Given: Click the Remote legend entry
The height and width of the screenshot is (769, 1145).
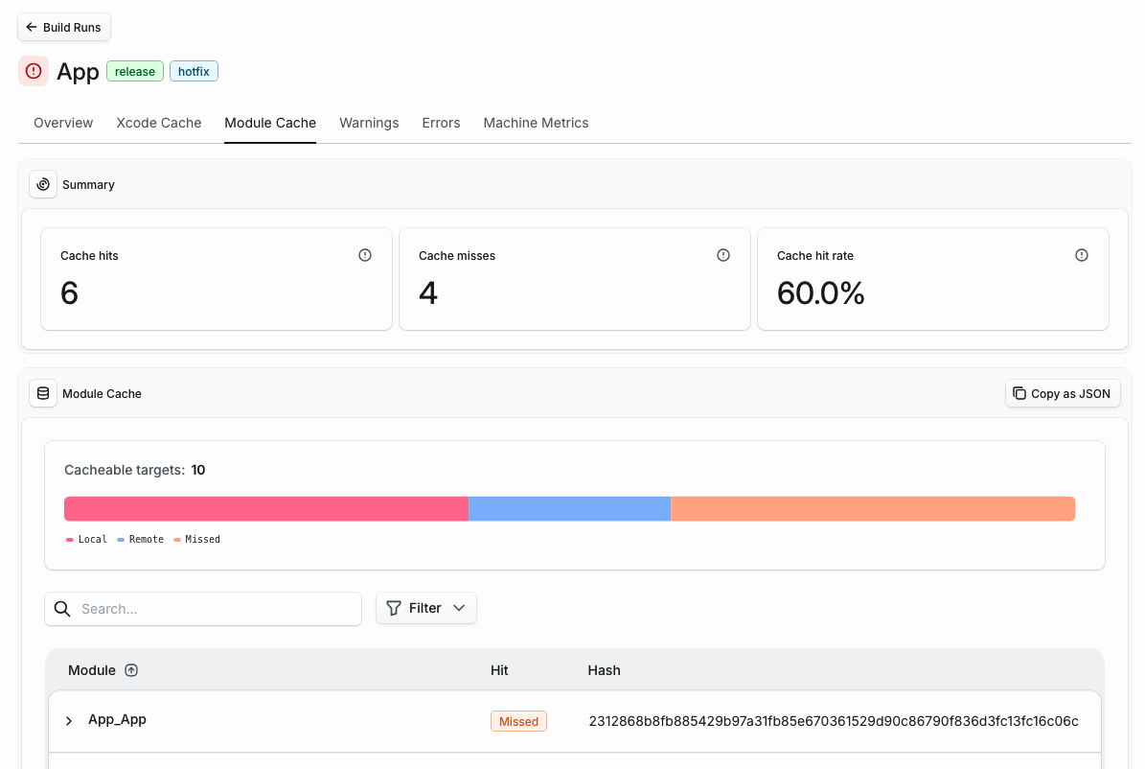Looking at the screenshot, I should (140, 540).
